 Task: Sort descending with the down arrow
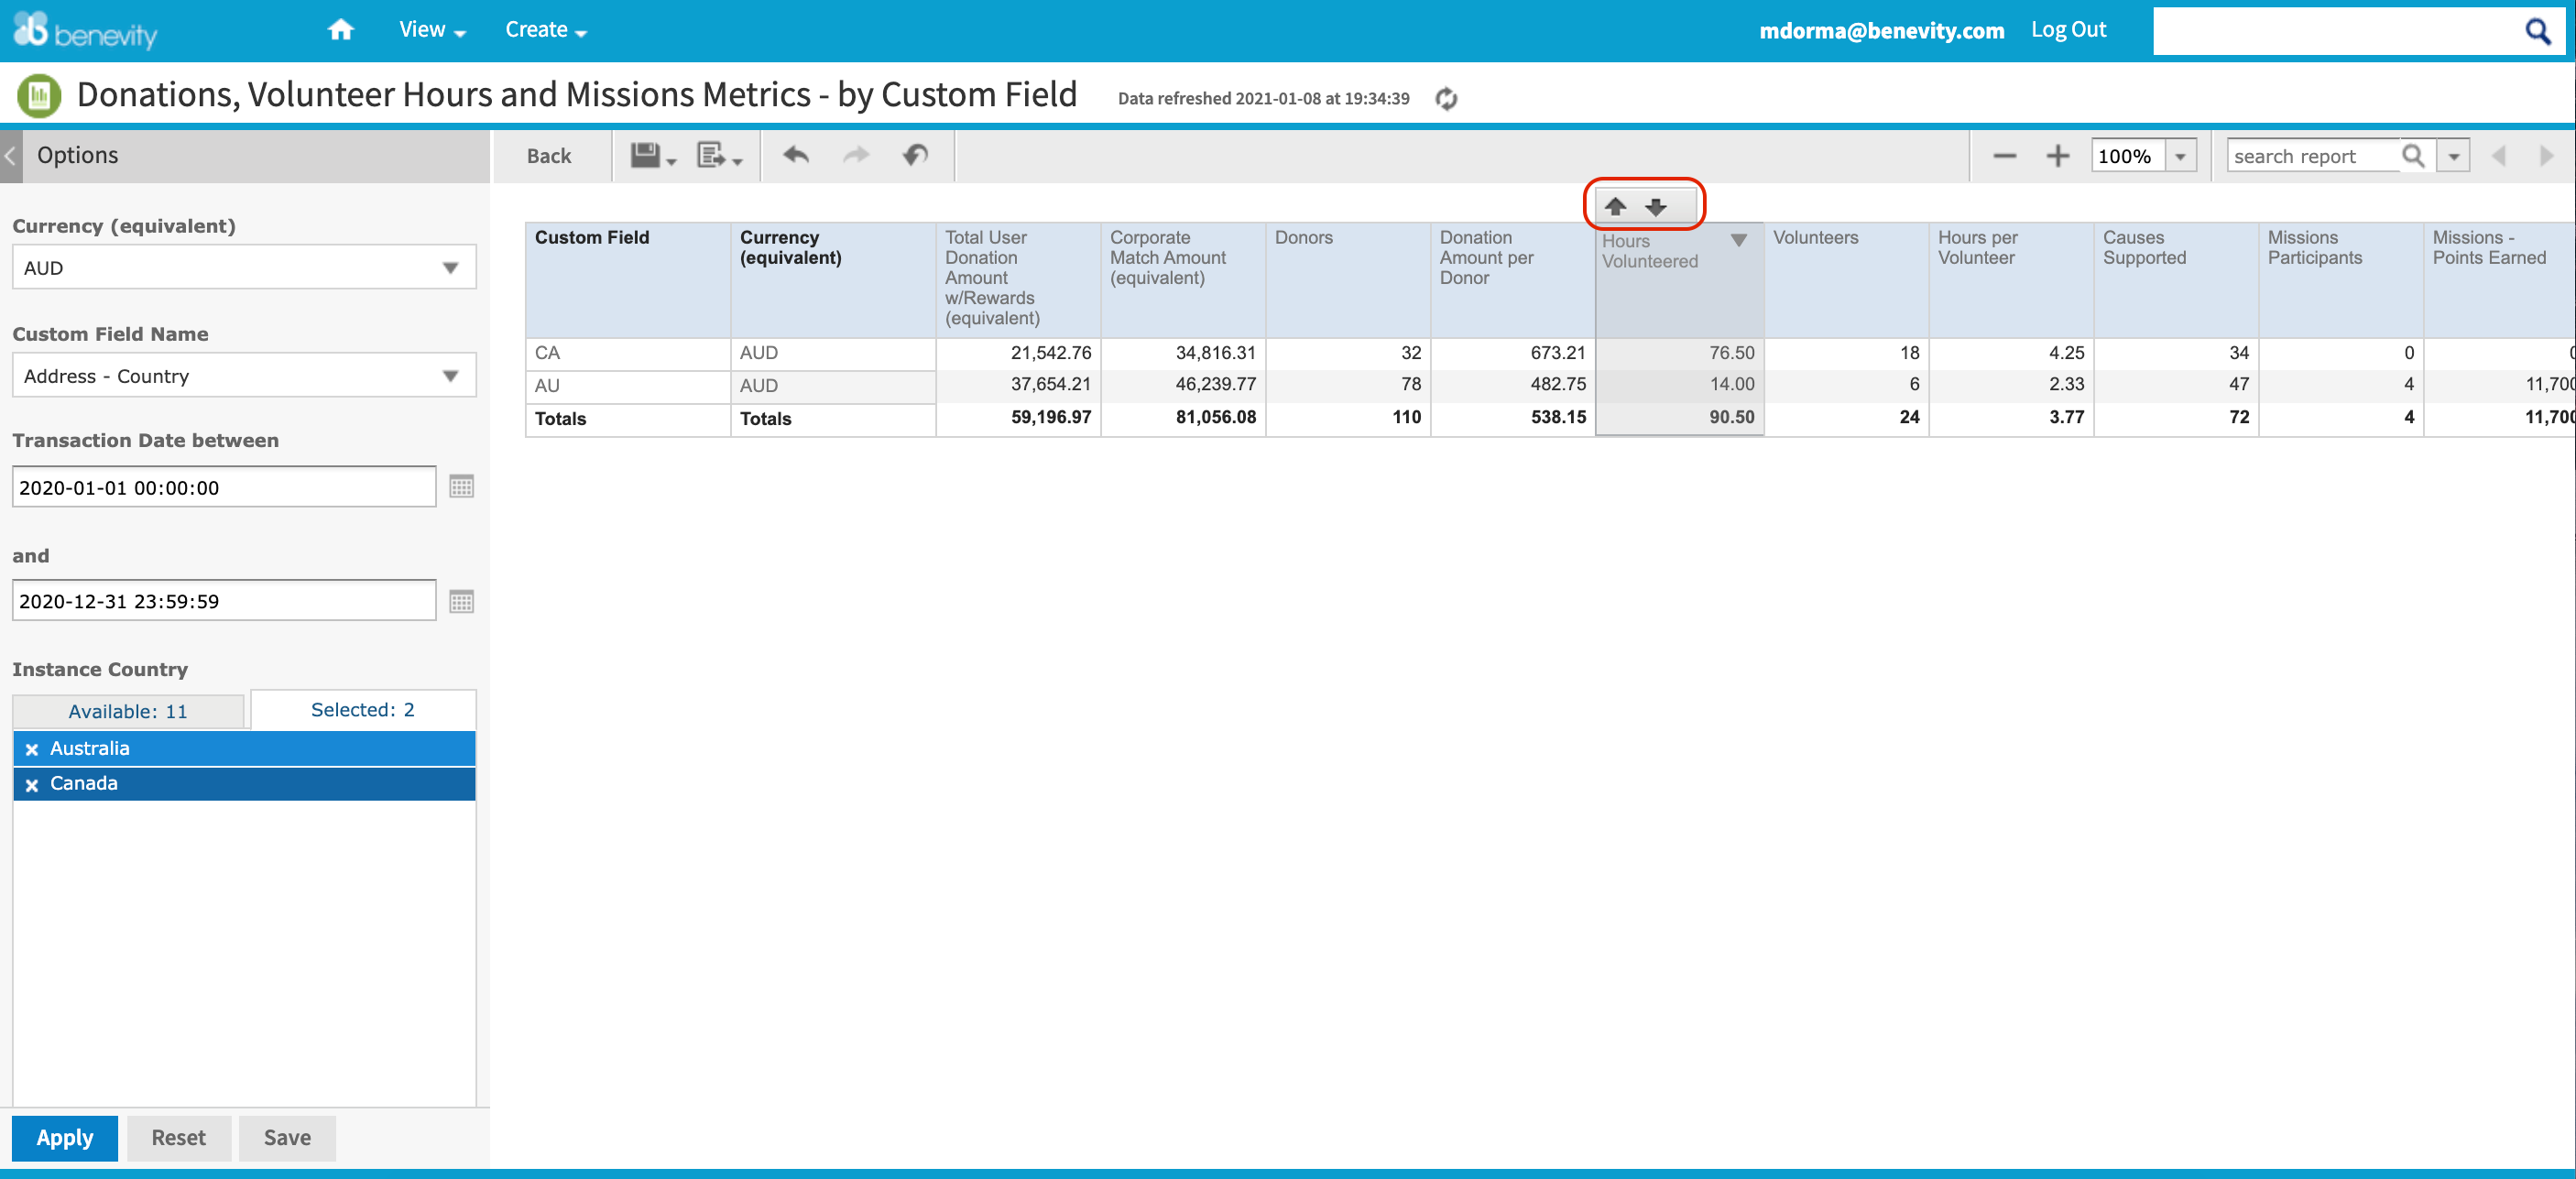[x=1656, y=207]
